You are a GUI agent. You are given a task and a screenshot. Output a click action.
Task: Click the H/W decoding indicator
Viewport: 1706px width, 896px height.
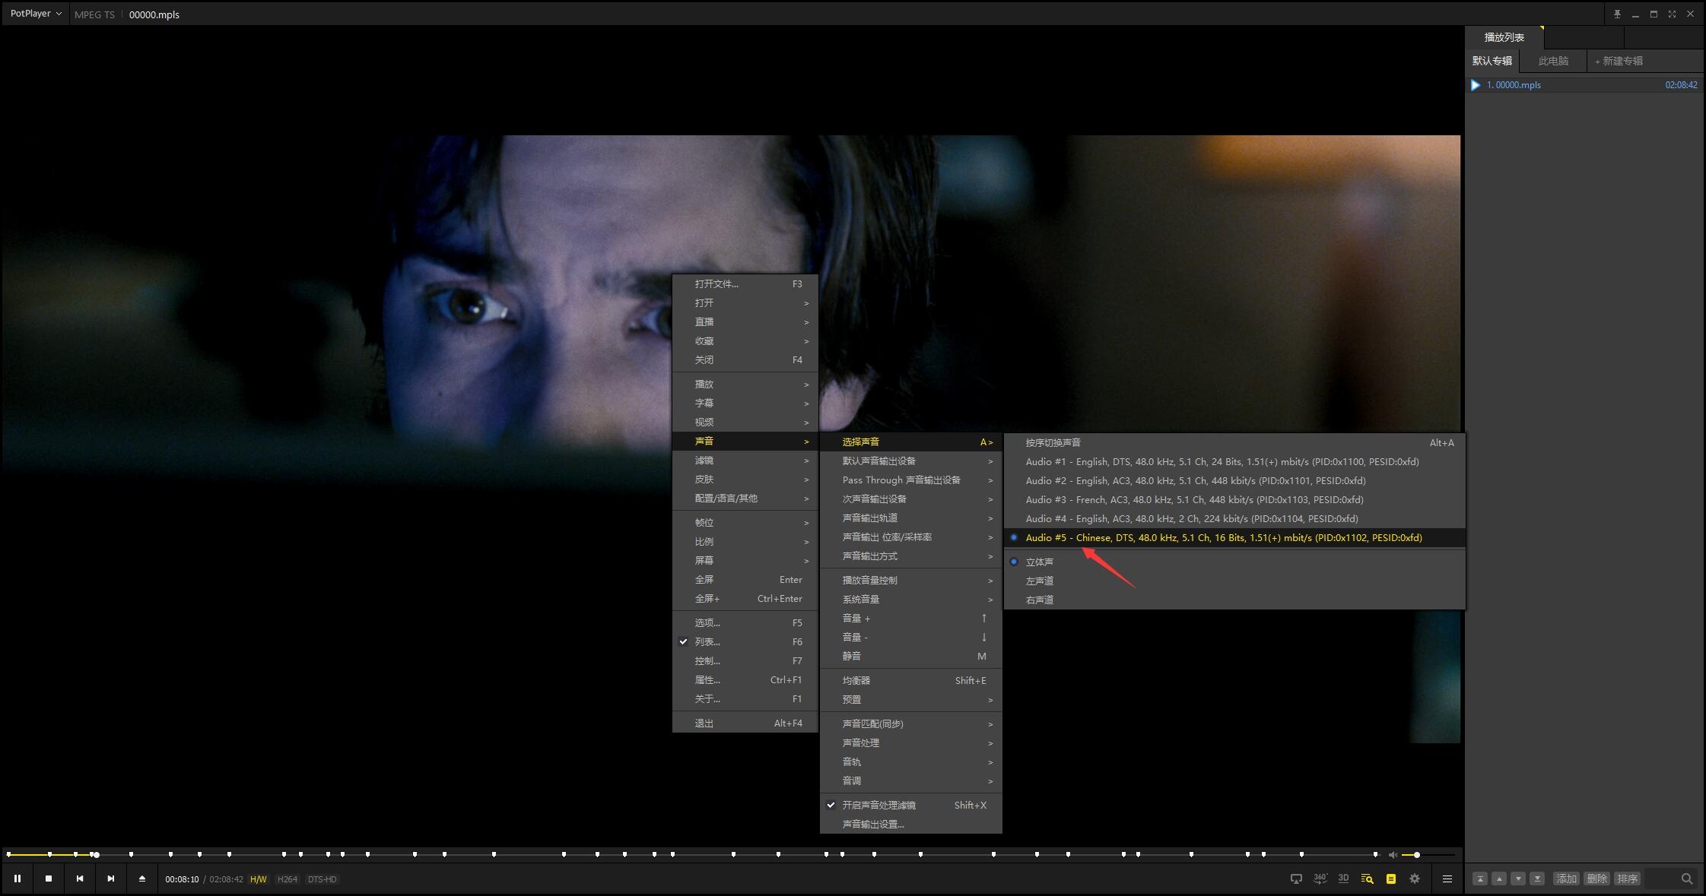(259, 879)
